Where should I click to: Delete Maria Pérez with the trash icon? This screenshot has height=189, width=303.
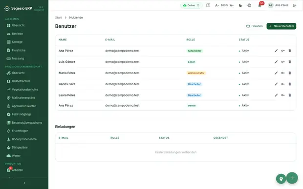pos(290,73)
